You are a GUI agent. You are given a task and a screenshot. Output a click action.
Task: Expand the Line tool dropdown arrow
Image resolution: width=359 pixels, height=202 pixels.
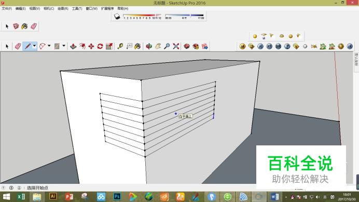[34, 46]
